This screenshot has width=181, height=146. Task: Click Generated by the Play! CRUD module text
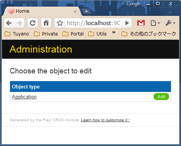pos(45,120)
